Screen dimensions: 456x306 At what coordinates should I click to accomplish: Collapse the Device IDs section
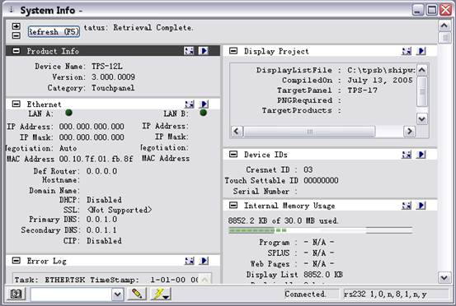(233, 155)
